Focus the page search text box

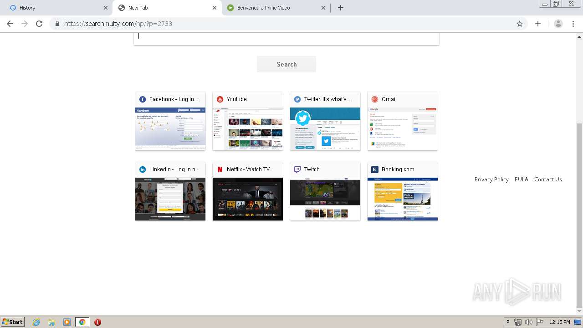pyautogui.click(x=286, y=38)
